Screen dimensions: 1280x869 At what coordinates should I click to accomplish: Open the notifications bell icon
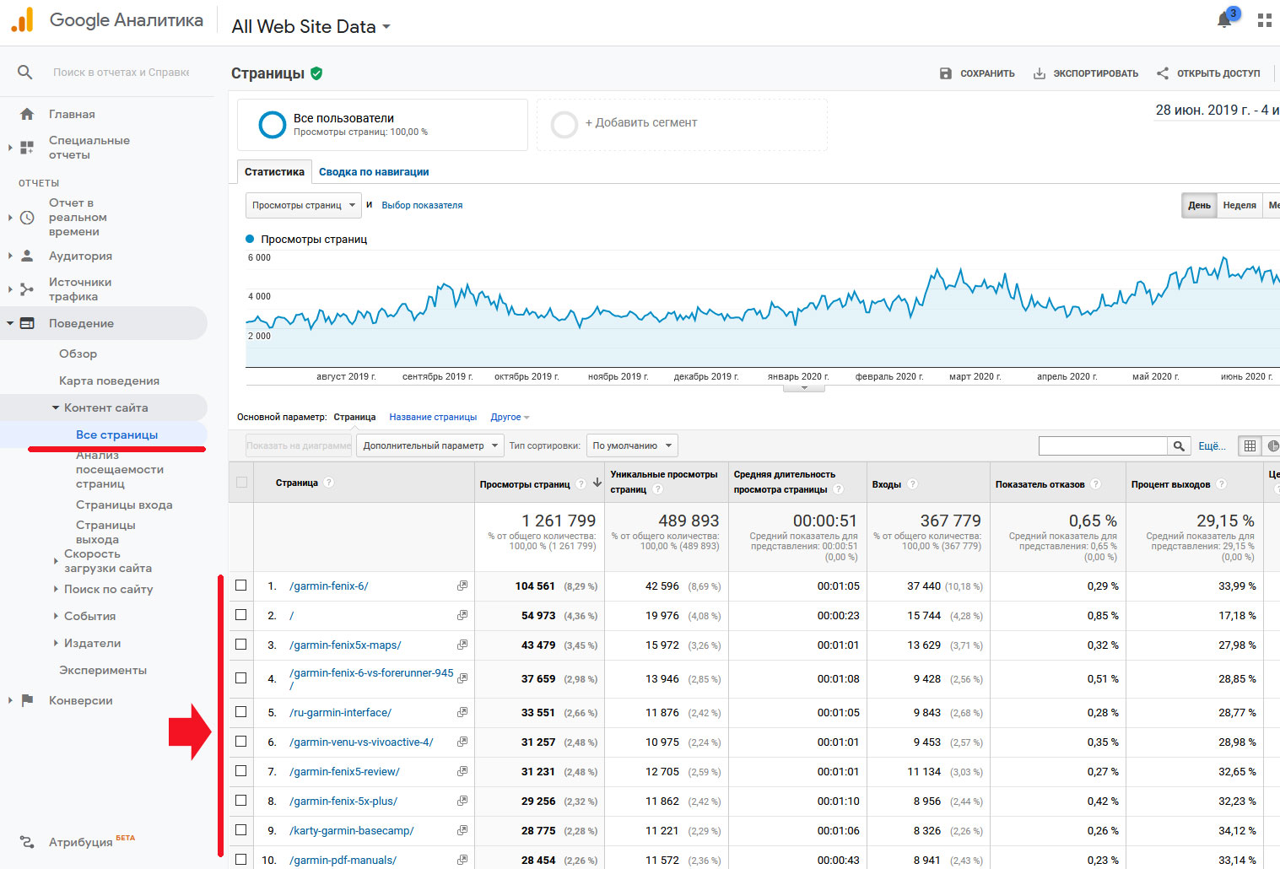1225,19
